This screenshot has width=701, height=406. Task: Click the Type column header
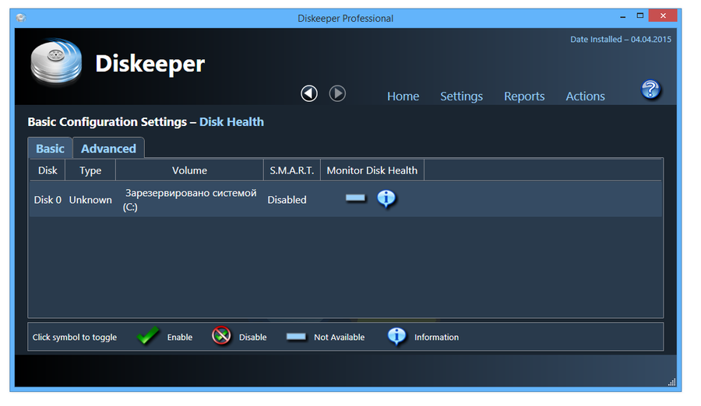point(90,170)
